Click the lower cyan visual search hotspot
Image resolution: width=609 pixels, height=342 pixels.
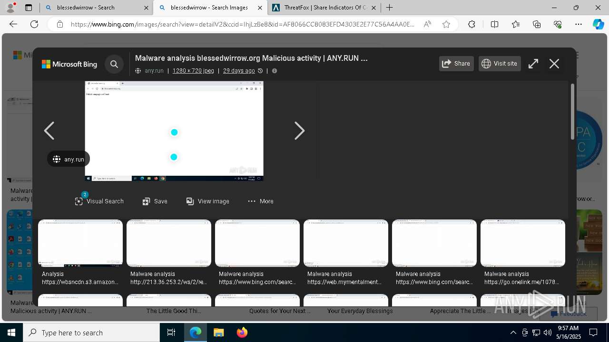pyautogui.click(x=174, y=157)
